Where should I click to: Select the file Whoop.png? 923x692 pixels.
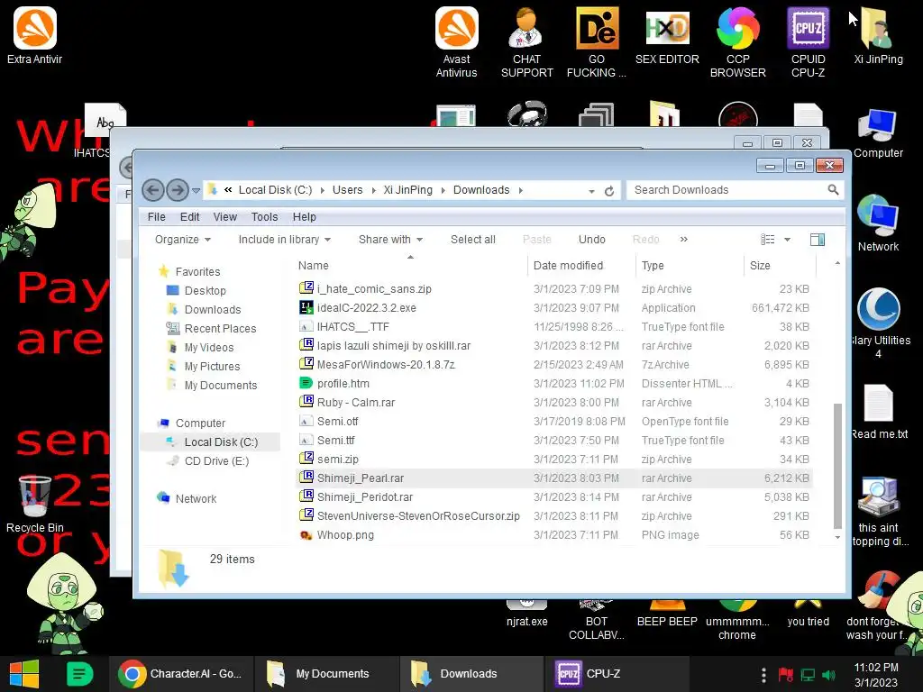pyautogui.click(x=553, y=535)
